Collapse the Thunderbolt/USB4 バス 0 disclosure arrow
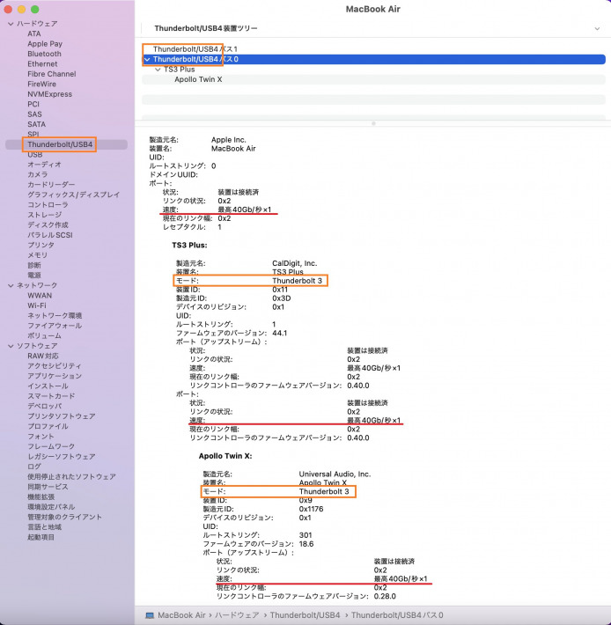The image size is (611, 625). [147, 59]
